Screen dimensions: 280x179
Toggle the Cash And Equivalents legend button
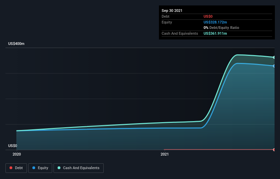pyautogui.click(x=78, y=168)
